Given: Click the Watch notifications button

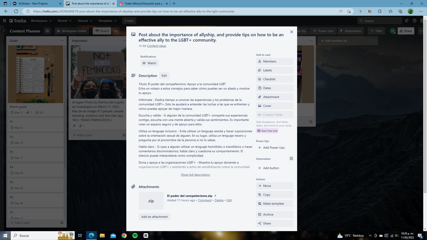Looking at the screenshot, I should (149, 63).
